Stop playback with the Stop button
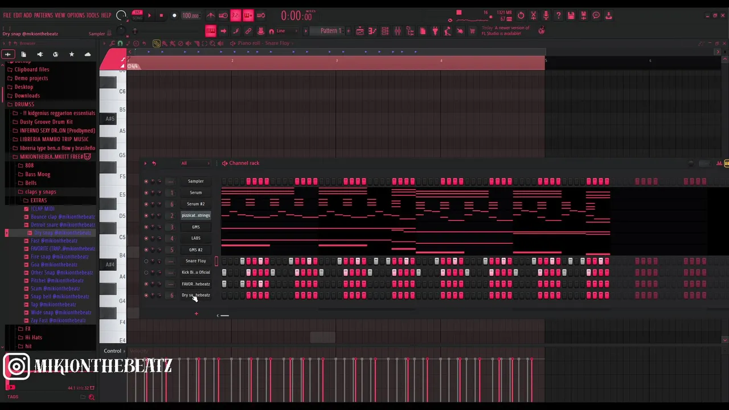Viewport: 729px width, 410px height. [x=161, y=15]
